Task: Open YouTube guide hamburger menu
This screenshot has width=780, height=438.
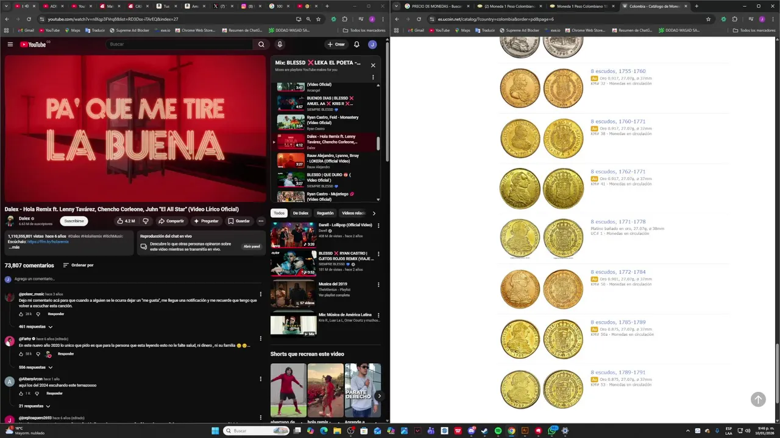Action: 10,44
